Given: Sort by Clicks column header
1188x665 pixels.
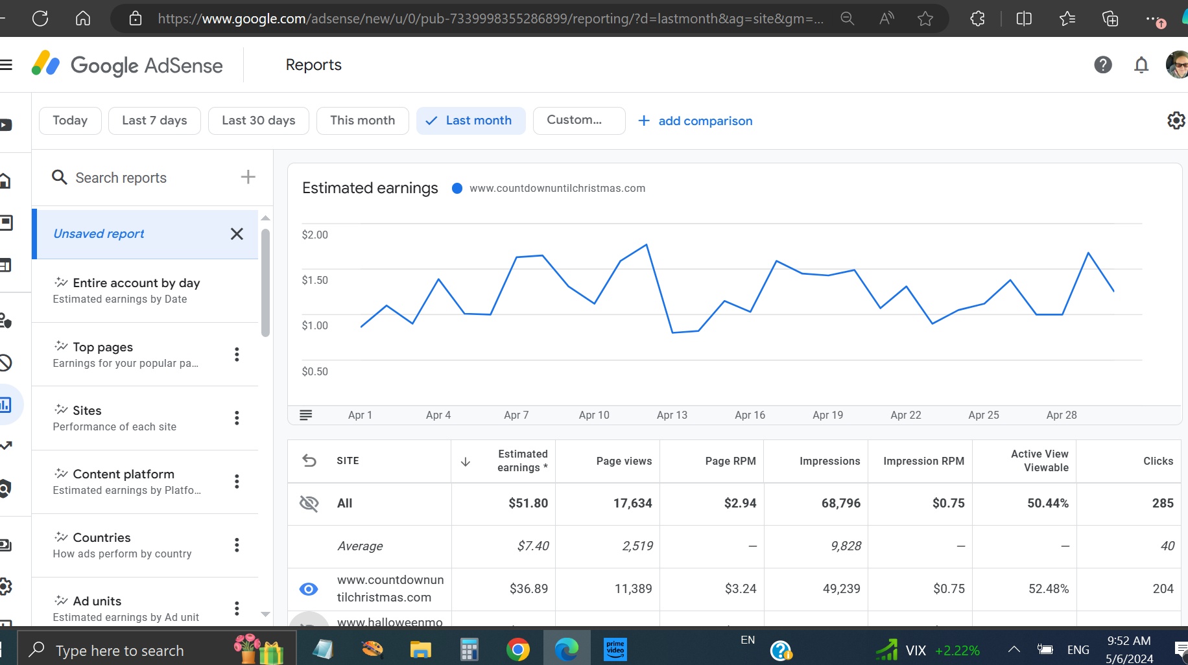Looking at the screenshot, I should (1158, 461).
